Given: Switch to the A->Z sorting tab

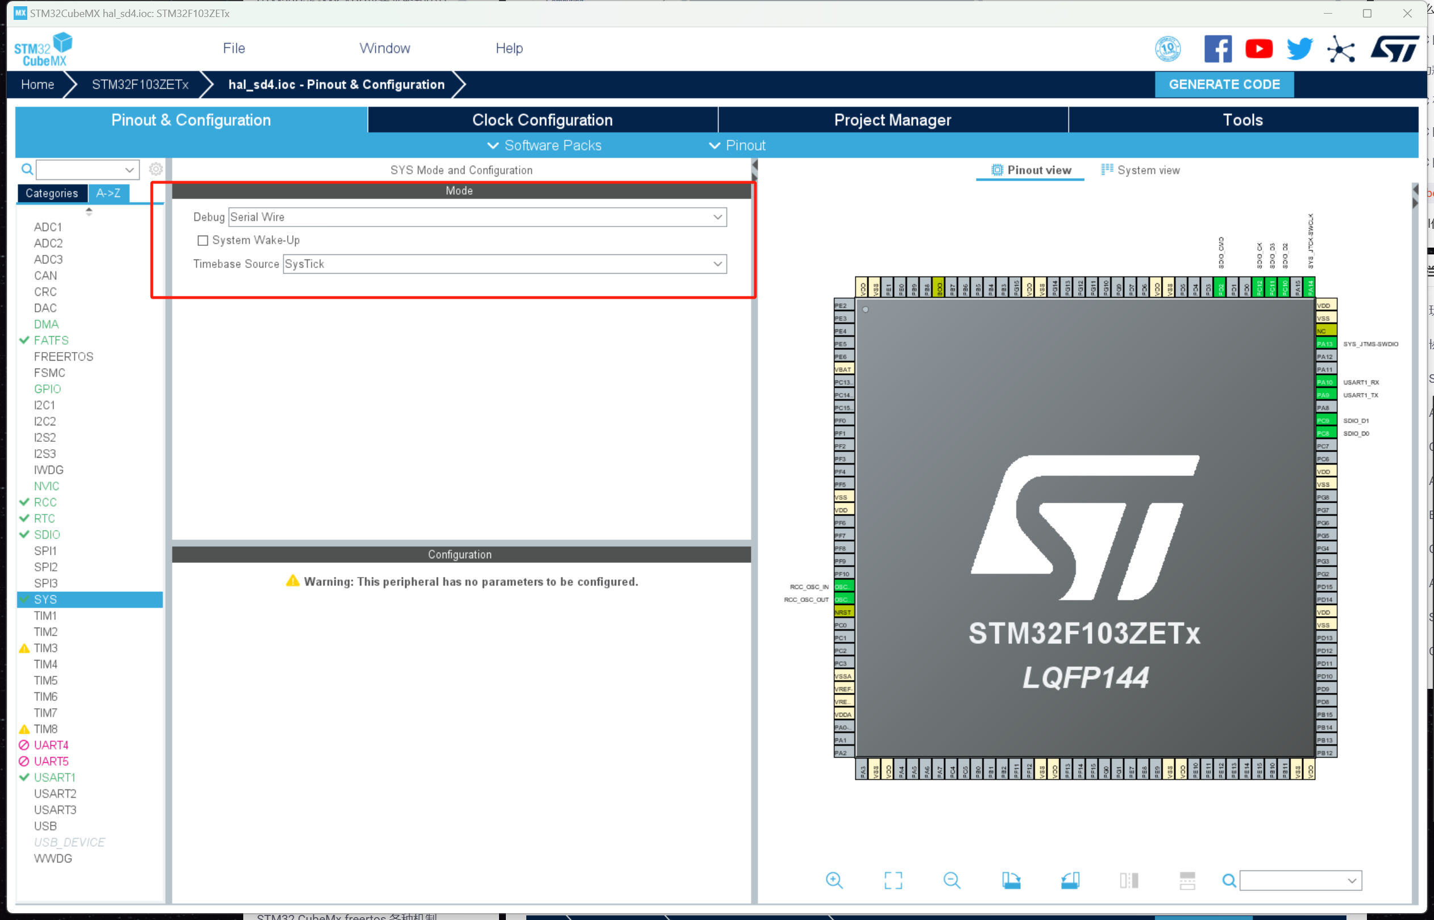Looking at the screenshot, I should [x=108, y=193].
